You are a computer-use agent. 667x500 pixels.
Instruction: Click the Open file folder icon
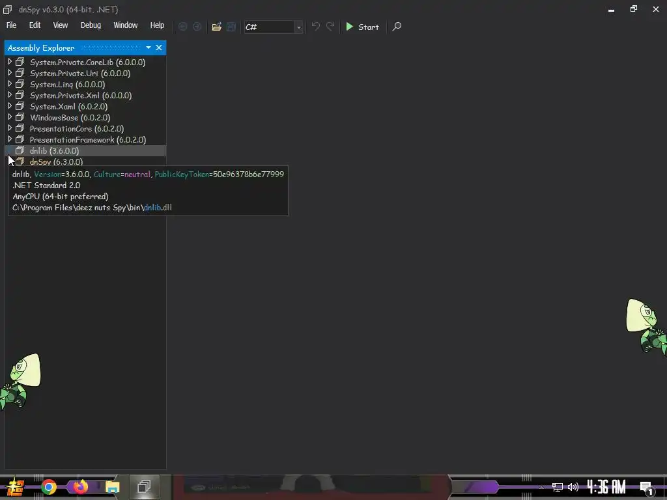217,27
